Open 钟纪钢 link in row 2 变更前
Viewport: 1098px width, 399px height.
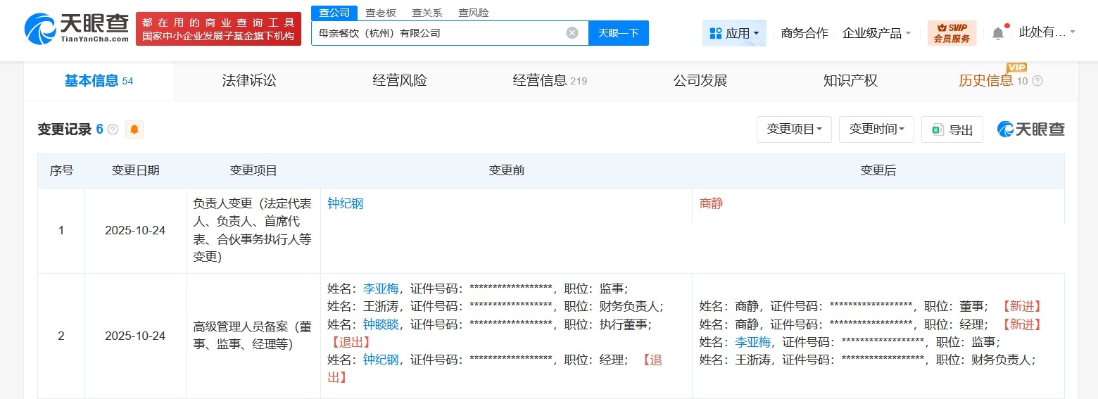(x=381, y=360)
